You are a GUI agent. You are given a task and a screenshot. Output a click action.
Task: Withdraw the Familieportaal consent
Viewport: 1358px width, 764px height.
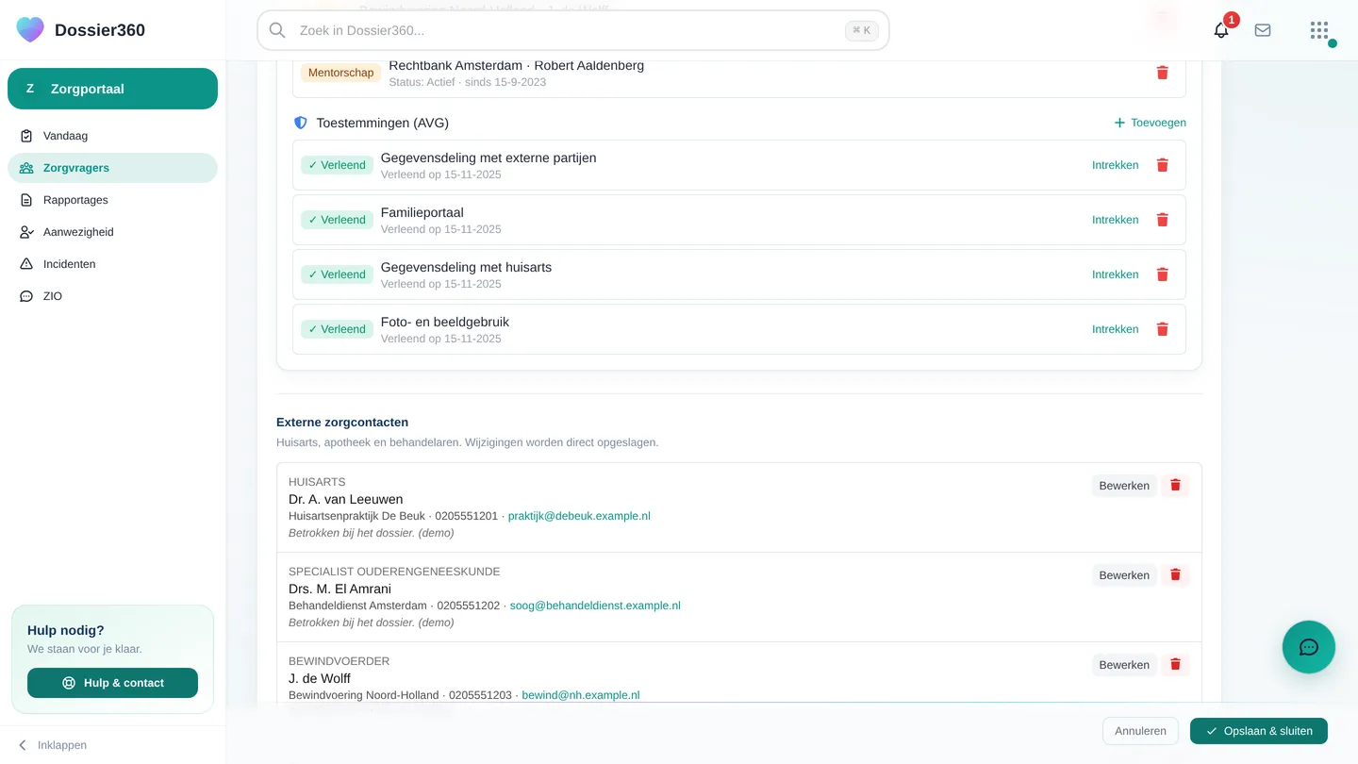pos(1116,220)
